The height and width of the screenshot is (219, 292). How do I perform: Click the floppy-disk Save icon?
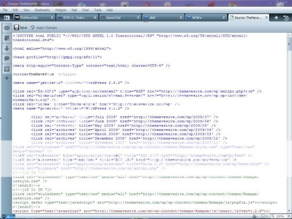coord(16,27)
